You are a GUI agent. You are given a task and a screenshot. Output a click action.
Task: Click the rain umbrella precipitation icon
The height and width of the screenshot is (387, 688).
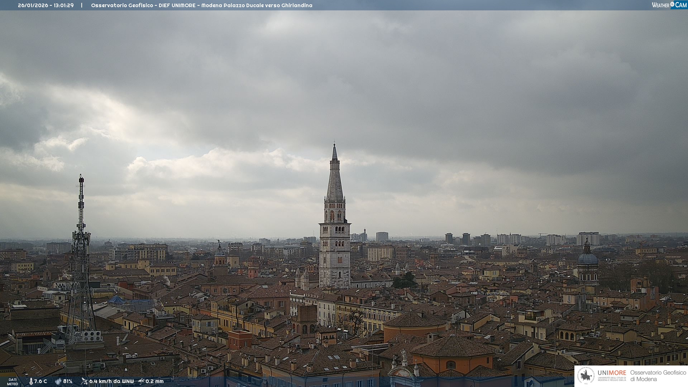pos(141,381)
